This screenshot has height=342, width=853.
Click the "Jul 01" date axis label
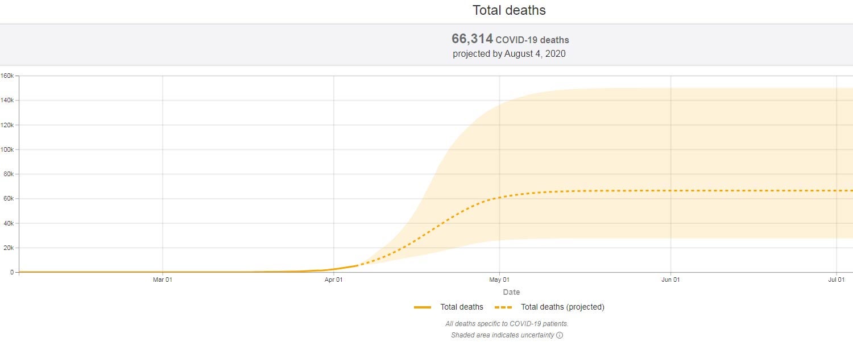click(836, 280)
